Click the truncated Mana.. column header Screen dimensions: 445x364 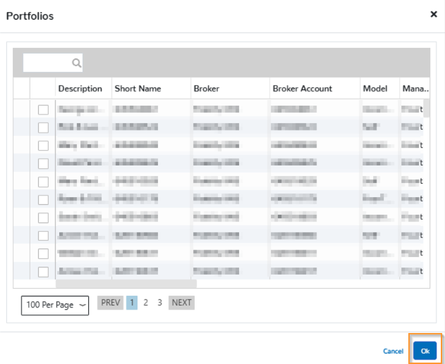pyautogui.click(x=415, y=89)
